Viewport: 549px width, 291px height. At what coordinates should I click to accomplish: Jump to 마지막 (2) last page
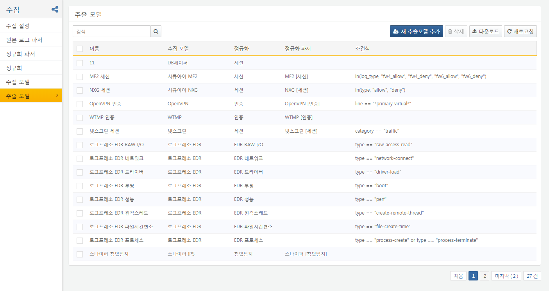click(506, 276)
